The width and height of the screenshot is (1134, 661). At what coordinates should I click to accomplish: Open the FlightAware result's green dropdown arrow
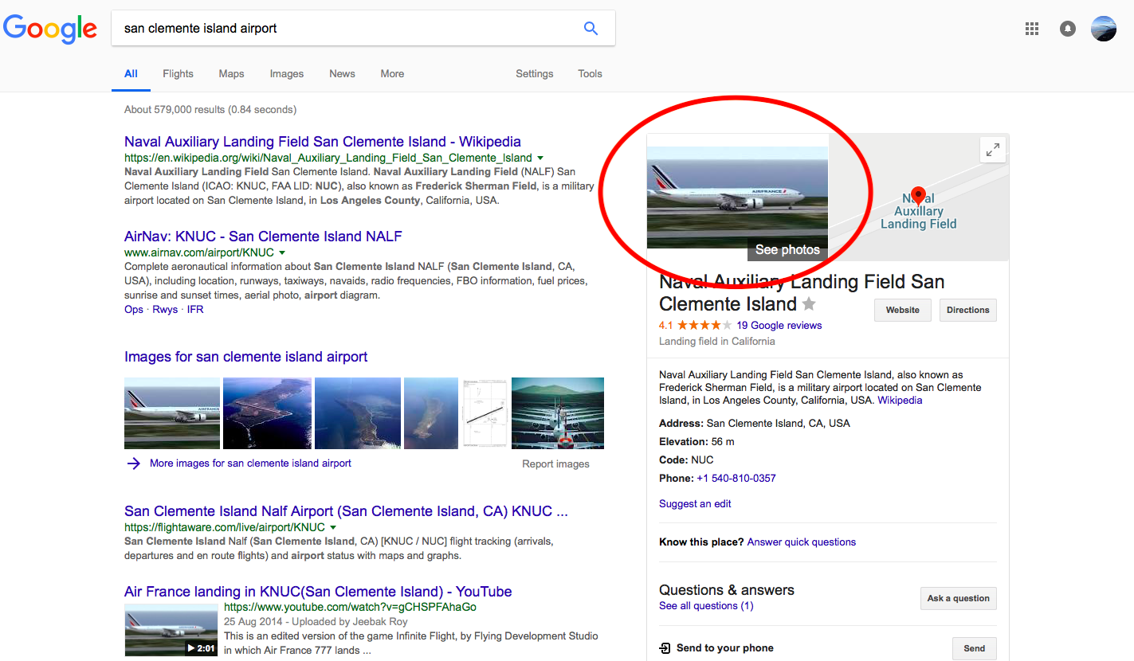click(x=333, y=527)
